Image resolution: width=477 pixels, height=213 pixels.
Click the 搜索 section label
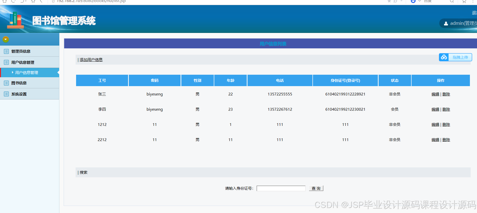[x=83, y=172]
